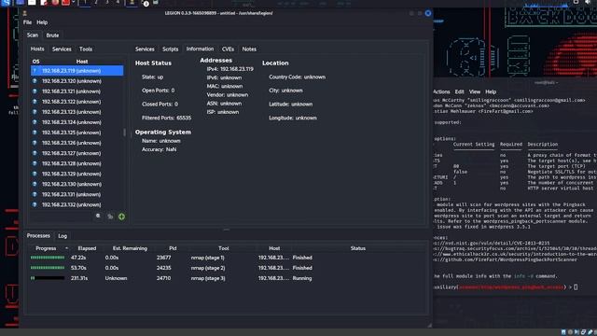
Task: Sort processes by Tool column
Action: (224, 248)
